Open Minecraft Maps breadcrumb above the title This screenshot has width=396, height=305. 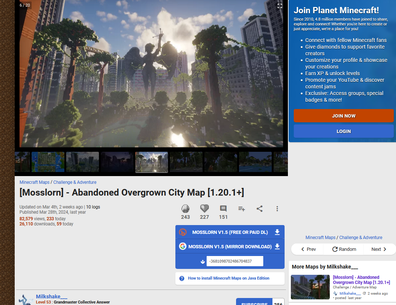coord(34,182)
